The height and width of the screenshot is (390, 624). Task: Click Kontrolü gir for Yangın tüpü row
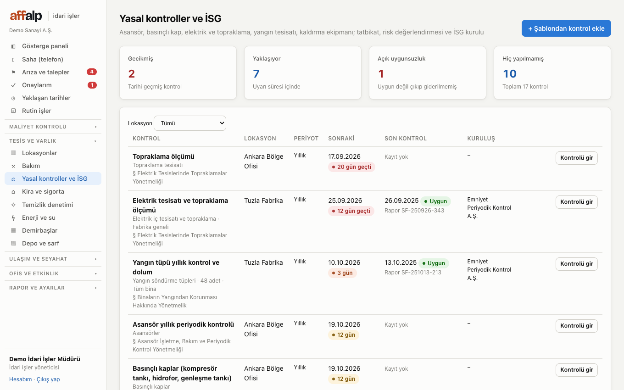(577, 264)
